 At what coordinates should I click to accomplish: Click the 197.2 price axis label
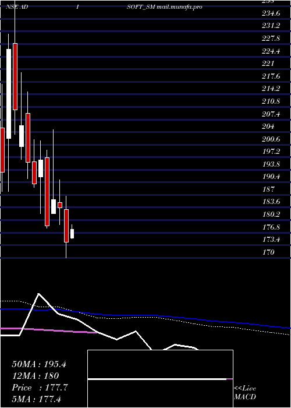click(271, 152)
